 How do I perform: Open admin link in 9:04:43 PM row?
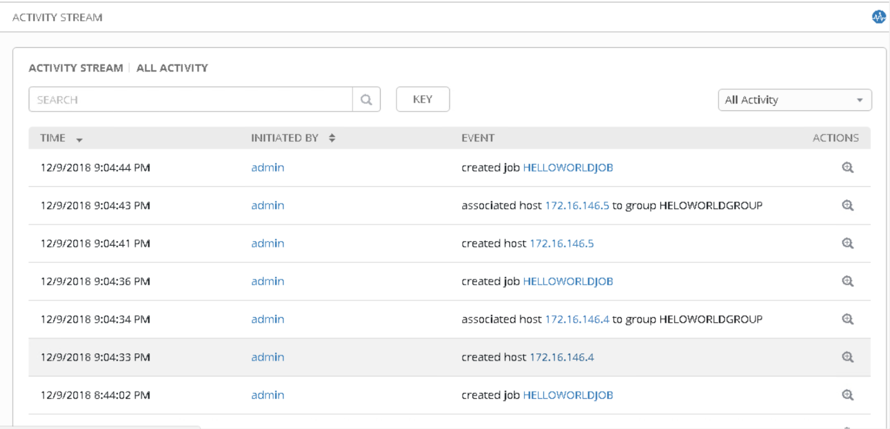point(268,206)
